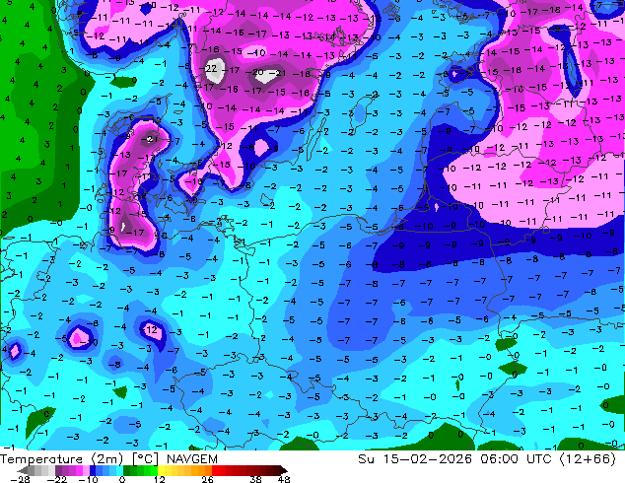
Task: Click the 'Temperature (2m)' title text
Action: tap(62, 459)
